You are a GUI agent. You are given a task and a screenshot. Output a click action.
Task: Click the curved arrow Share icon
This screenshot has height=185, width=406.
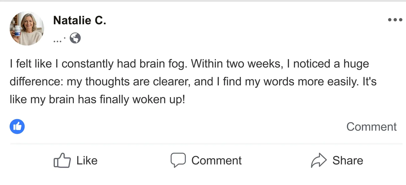tap(319, 160)
